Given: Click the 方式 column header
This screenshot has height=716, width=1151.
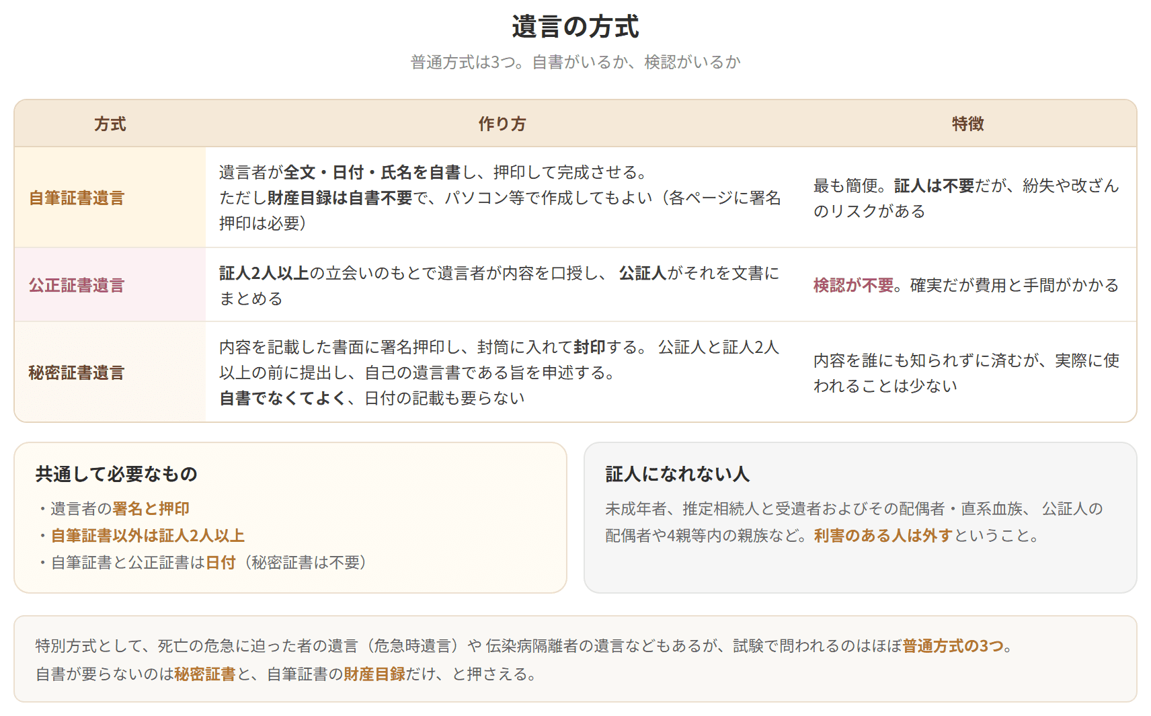Looking at the screenshot, I should coord(110,124).
